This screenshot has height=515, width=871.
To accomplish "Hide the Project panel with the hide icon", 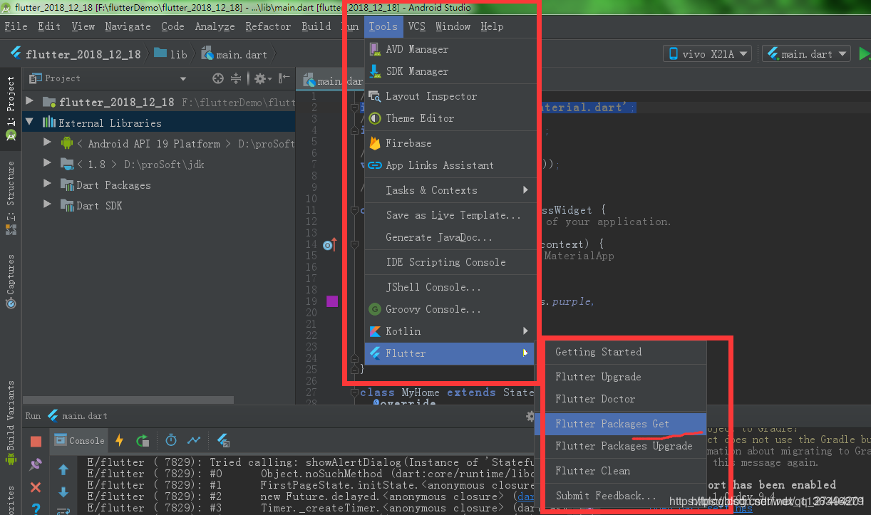I will [x=284, y=78].
